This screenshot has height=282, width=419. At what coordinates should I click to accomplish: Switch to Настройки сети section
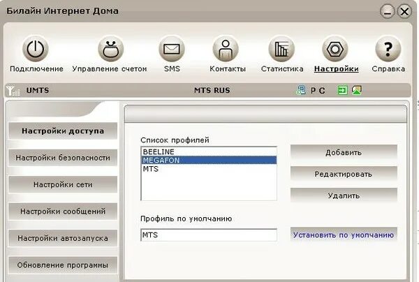click(63, 184)
